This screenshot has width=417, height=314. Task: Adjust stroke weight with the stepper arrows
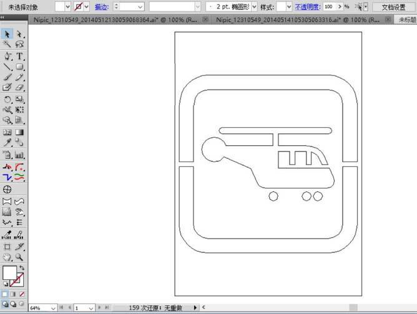pos(116,7)
